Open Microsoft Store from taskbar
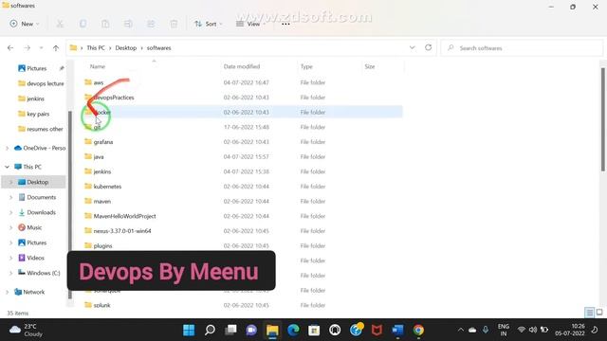Screen dimensions: 607x341 [314, 330]
